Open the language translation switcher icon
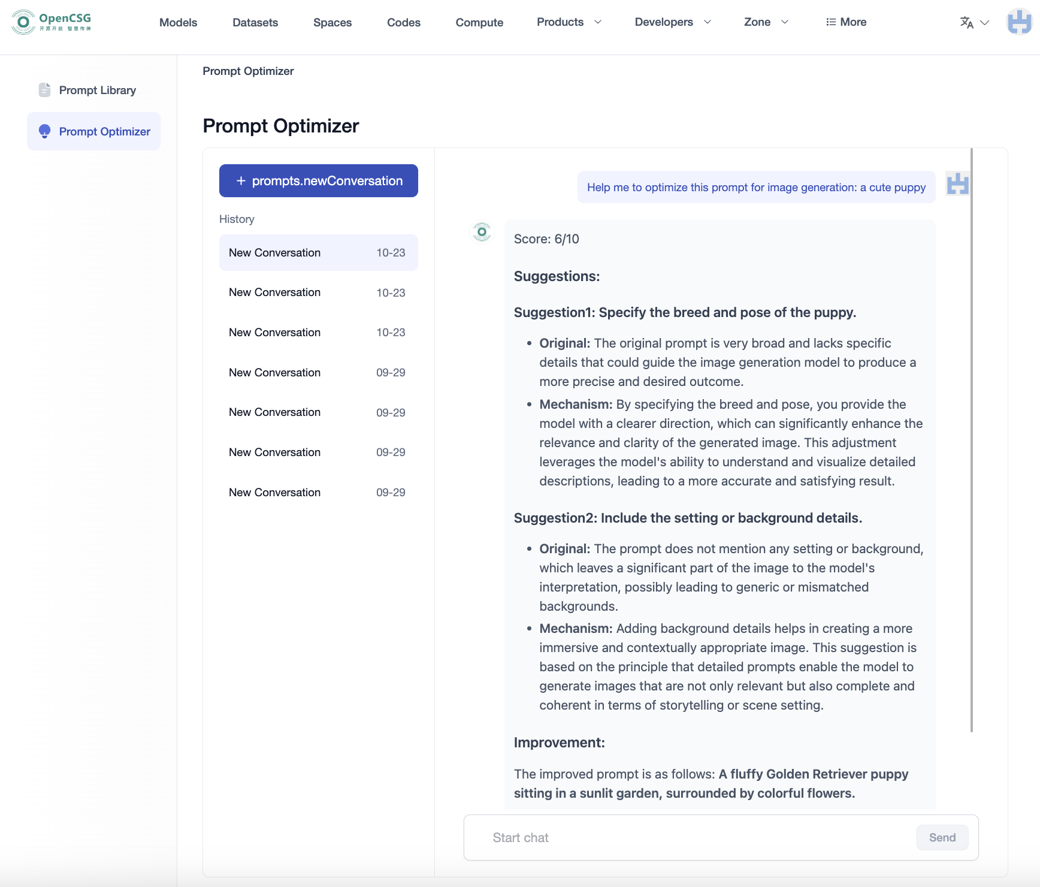The width and height of the screenshot is (1040, 887). 966,23
